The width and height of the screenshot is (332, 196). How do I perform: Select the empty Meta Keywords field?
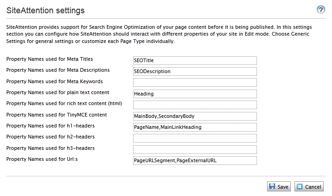tap(195, 82)
